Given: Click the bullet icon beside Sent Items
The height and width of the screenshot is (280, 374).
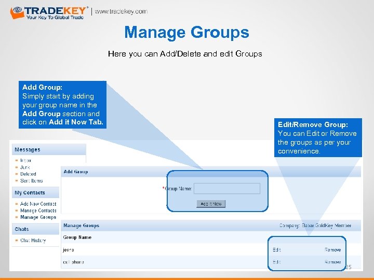Looking at the screenshot, I should coord(17,181).
